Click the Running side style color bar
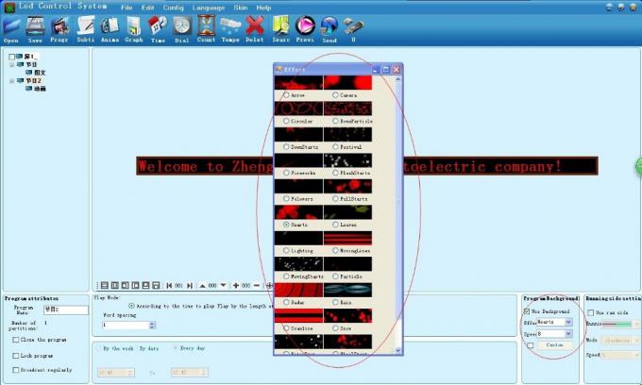Screen dimensions: 642x385 pyautogui.click(x=617, y=324)
